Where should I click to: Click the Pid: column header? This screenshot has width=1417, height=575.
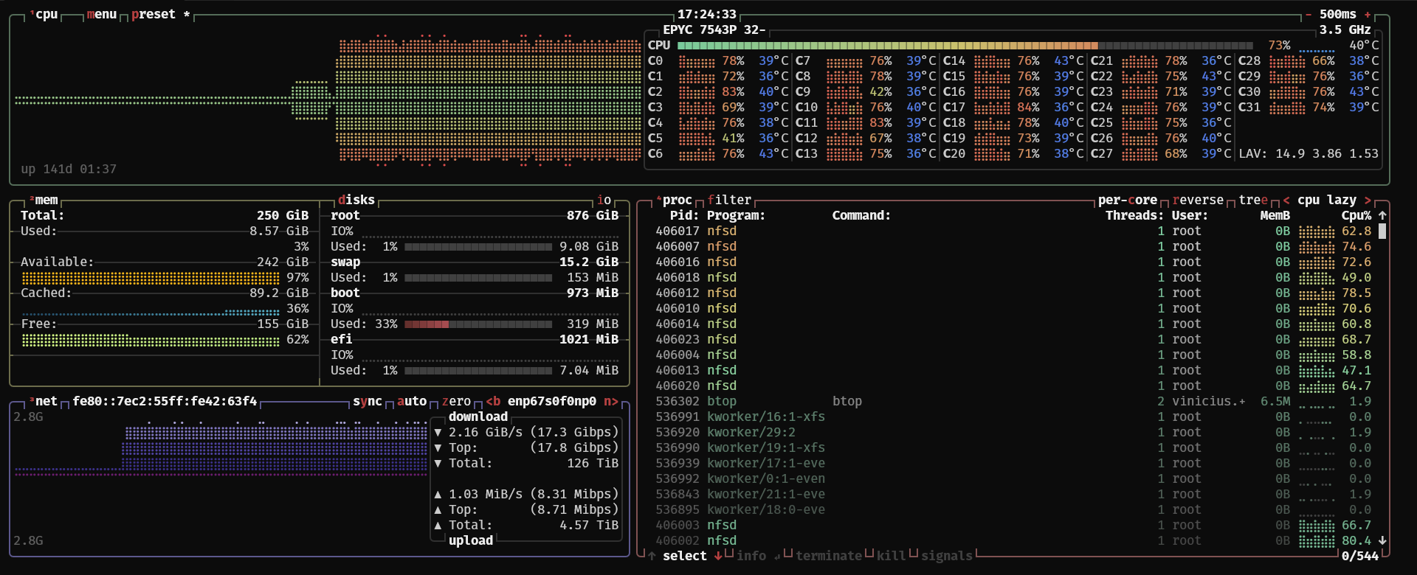click(685, 215)
